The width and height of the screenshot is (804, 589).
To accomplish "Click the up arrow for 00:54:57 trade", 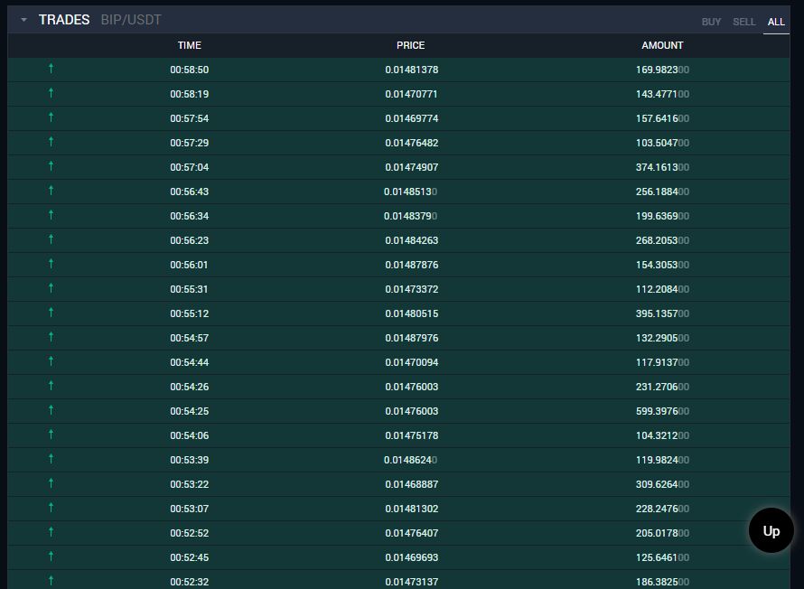I will (51, 337).
